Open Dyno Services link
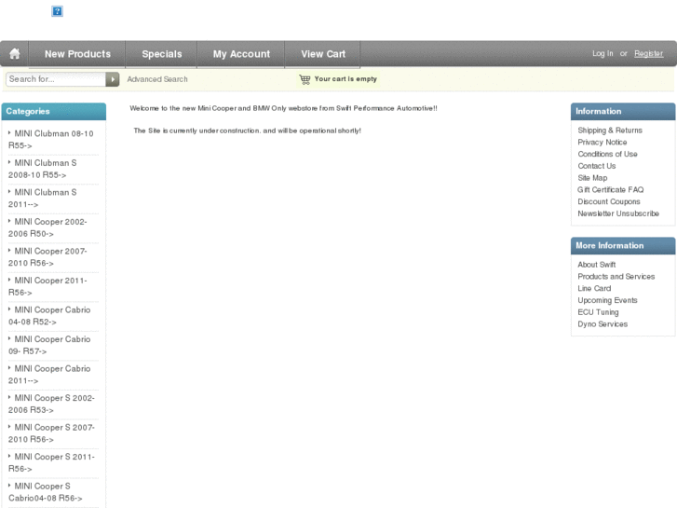677x508 pixels. [603, 323]
